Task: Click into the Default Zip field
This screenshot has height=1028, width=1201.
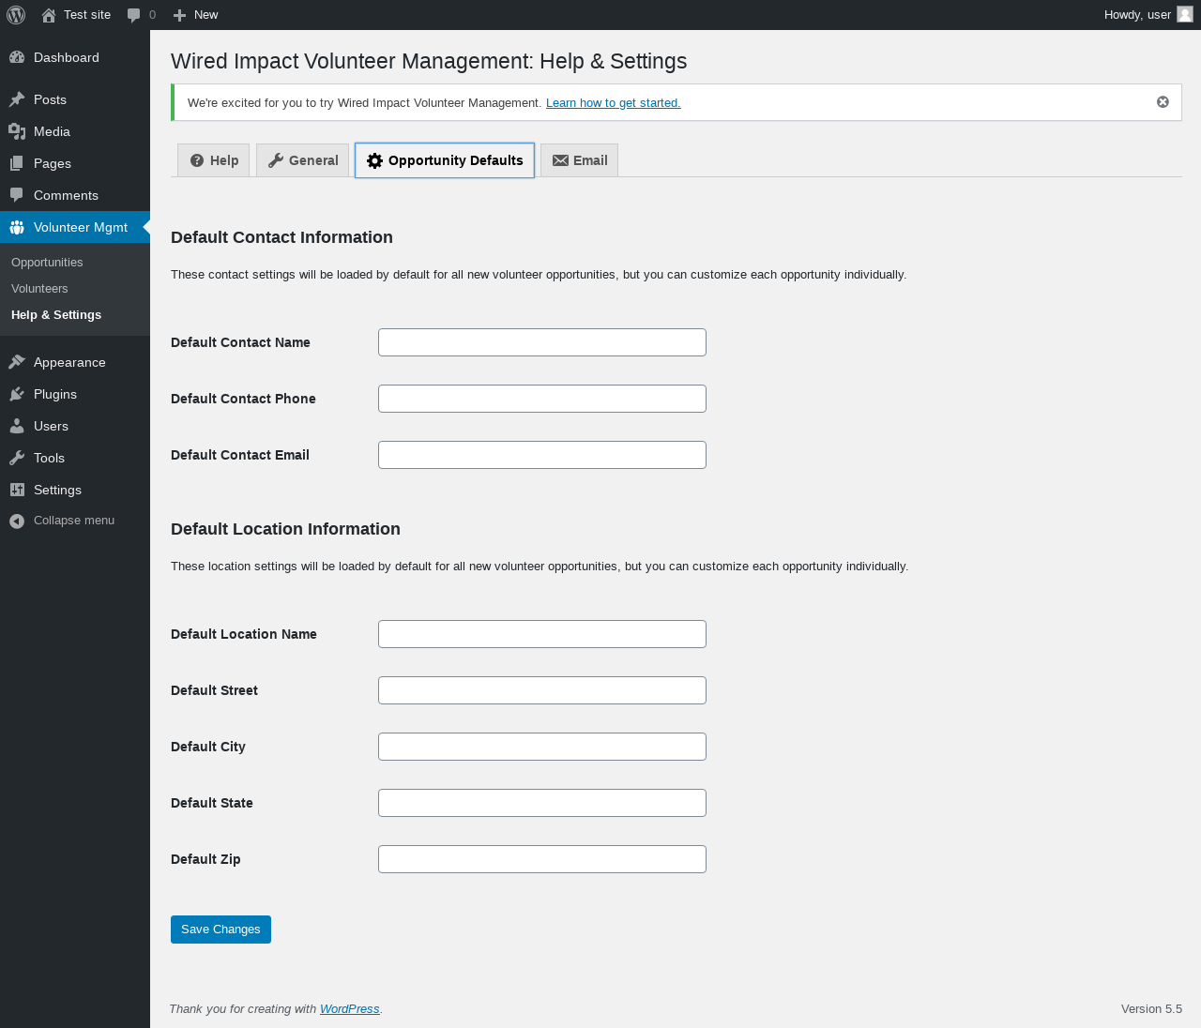Action: click(x=541, y=859)
